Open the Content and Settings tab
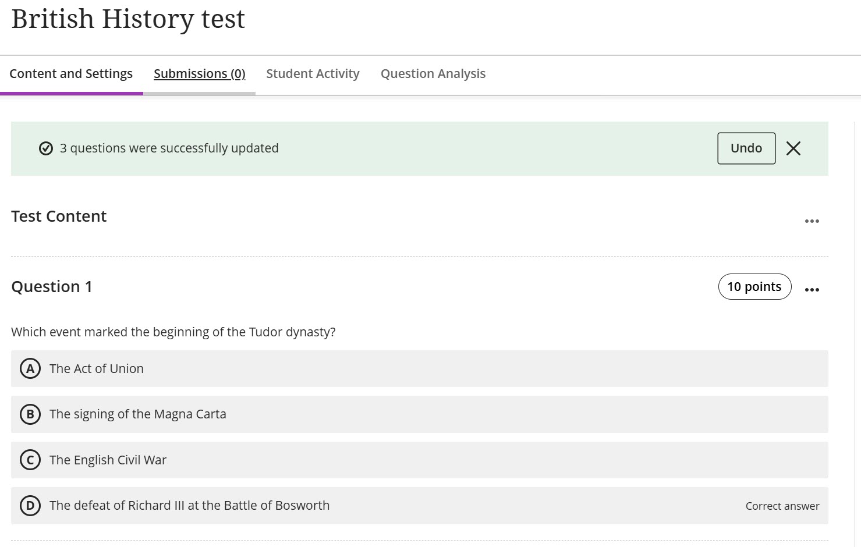This screenshot has height=547, width=861. (x=71, y=73)
